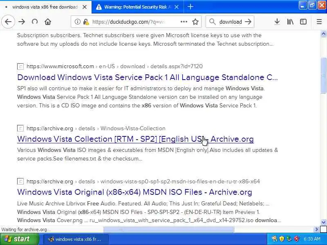
Task: Open connection security padlock warning
Action: click(x=86, y=22)
